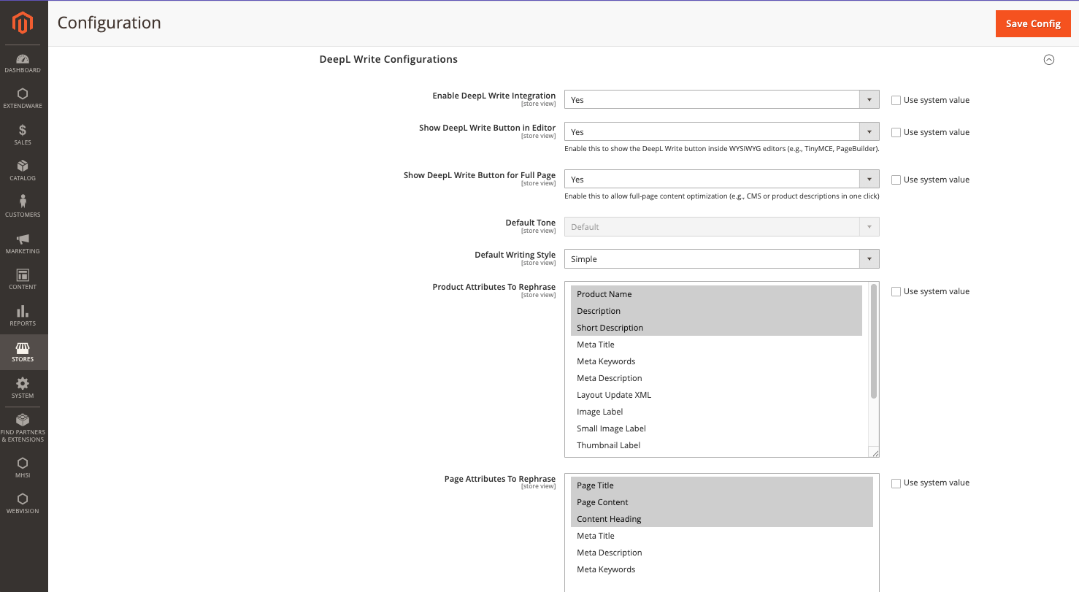Select Thumbnail Label attribute
1079x592 pixels.
(716, 445)
